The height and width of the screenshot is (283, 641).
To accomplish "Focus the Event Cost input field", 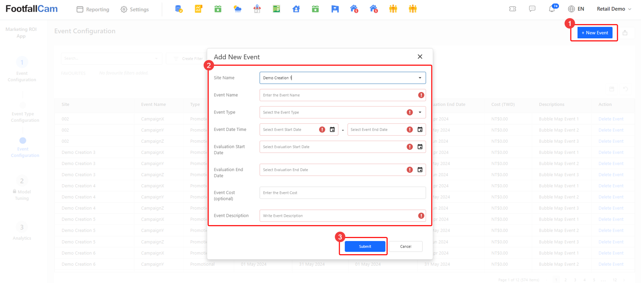I will click(x=342, y=193).
